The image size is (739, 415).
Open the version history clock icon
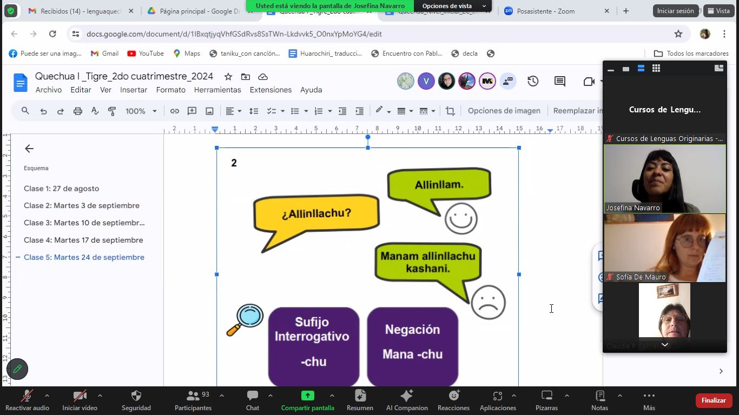click(x=533, y=81)
